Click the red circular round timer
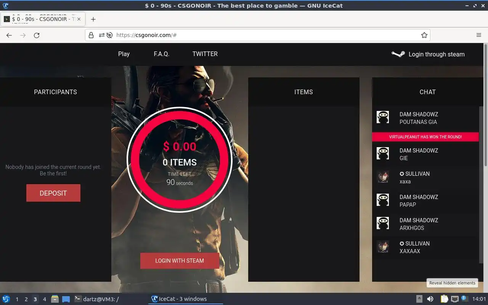This screenshot has height=305, width=488. pos(180,160)
